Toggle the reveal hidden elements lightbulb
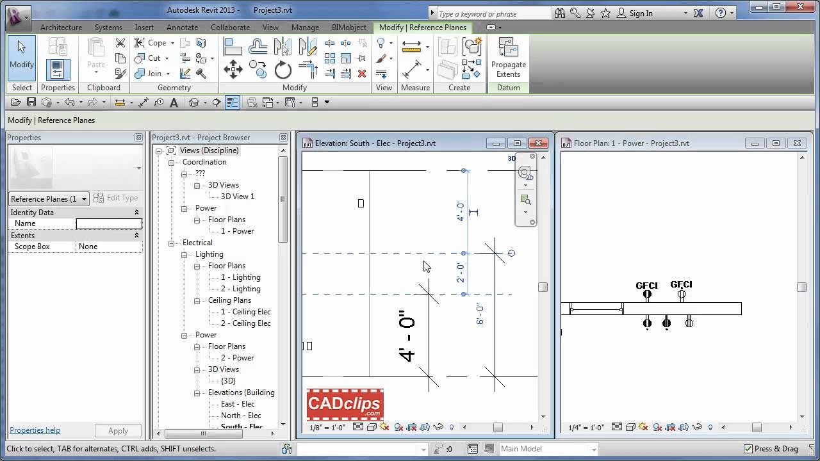The height and width of the screenshot is (461, 820). pos(450,426)
